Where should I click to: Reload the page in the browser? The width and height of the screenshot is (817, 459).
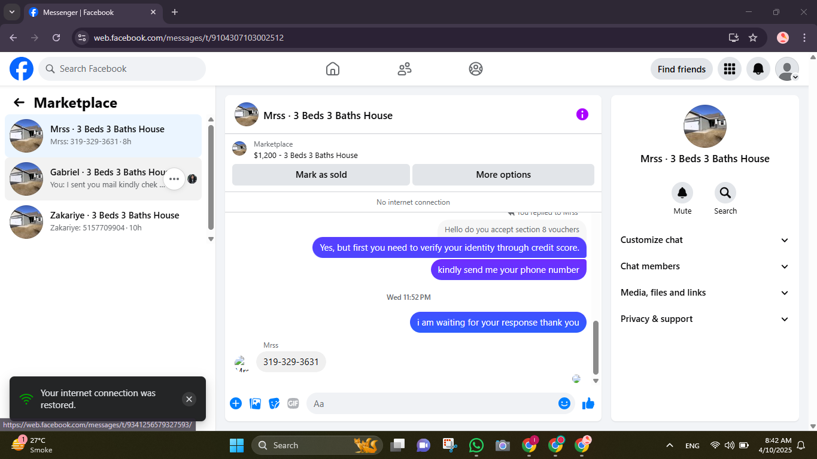tap(56, 38)
